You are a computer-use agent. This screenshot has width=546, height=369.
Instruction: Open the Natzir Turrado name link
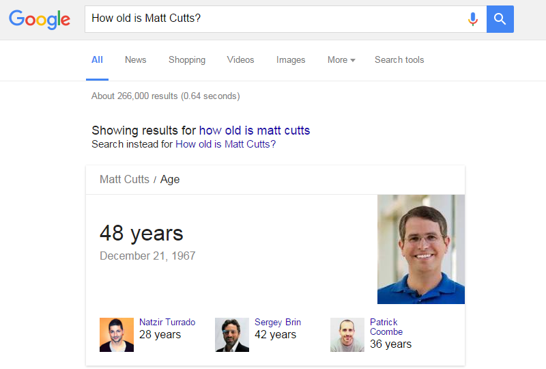[x=167, y=323]
